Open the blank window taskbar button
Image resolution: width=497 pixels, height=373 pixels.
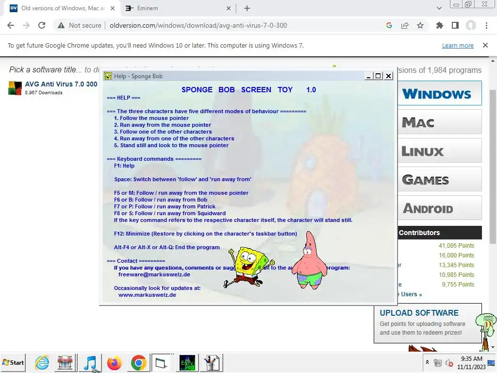point(162,362)
